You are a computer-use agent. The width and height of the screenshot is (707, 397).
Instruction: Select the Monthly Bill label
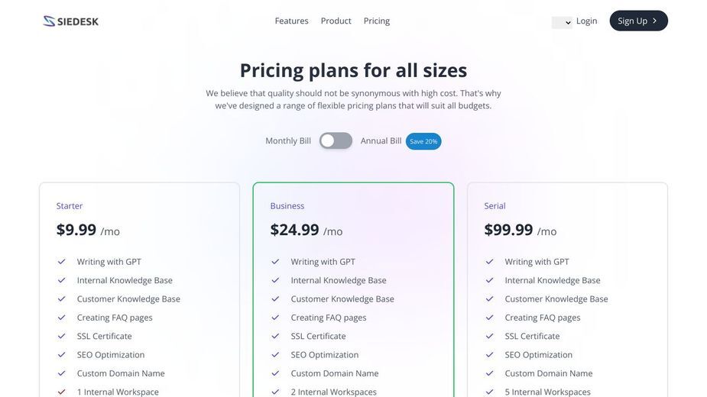(x=288, y=140)
